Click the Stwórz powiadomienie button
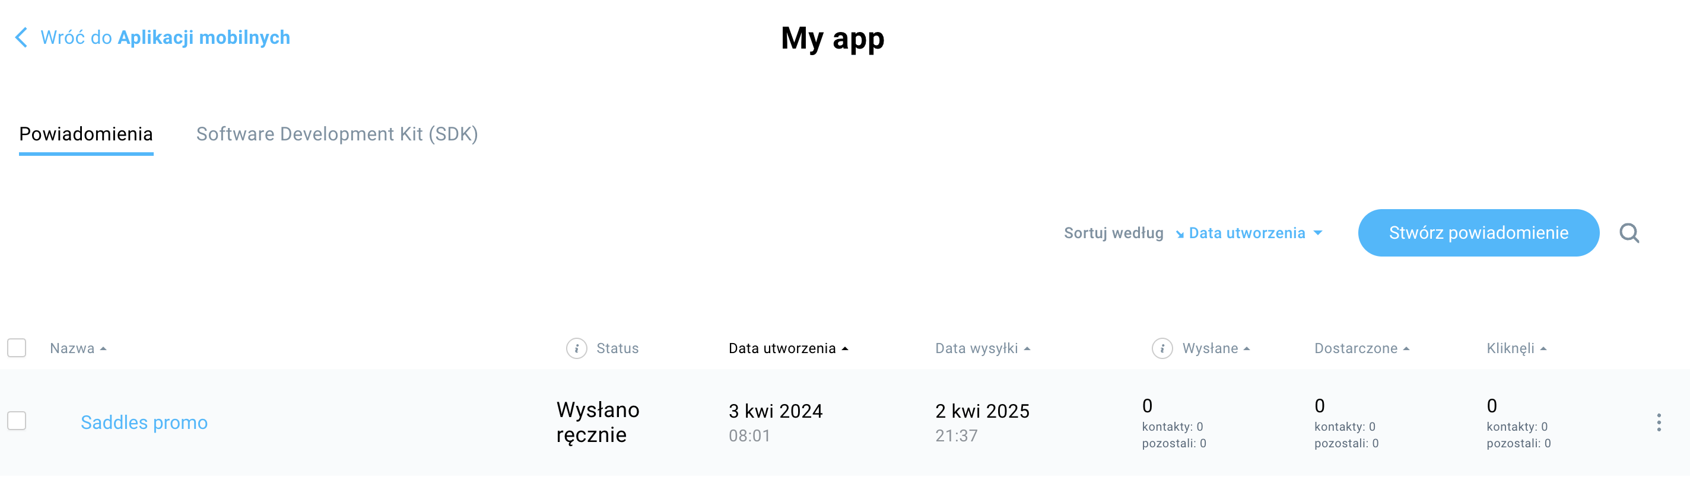 pos(1478,233)
